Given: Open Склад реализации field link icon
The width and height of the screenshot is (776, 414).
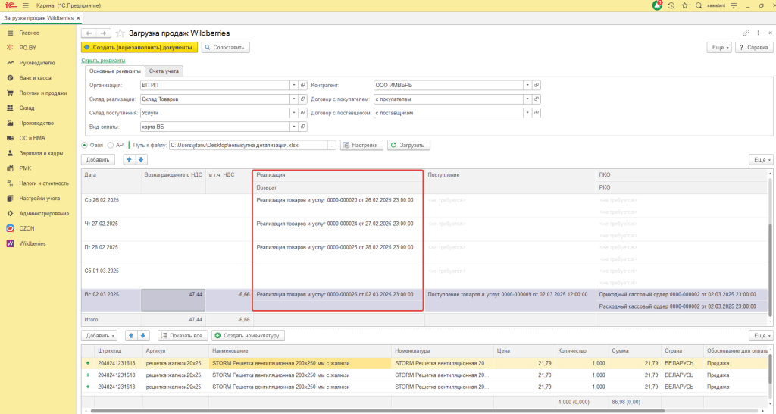Looking at the screenshot, I should click(303, 99).
